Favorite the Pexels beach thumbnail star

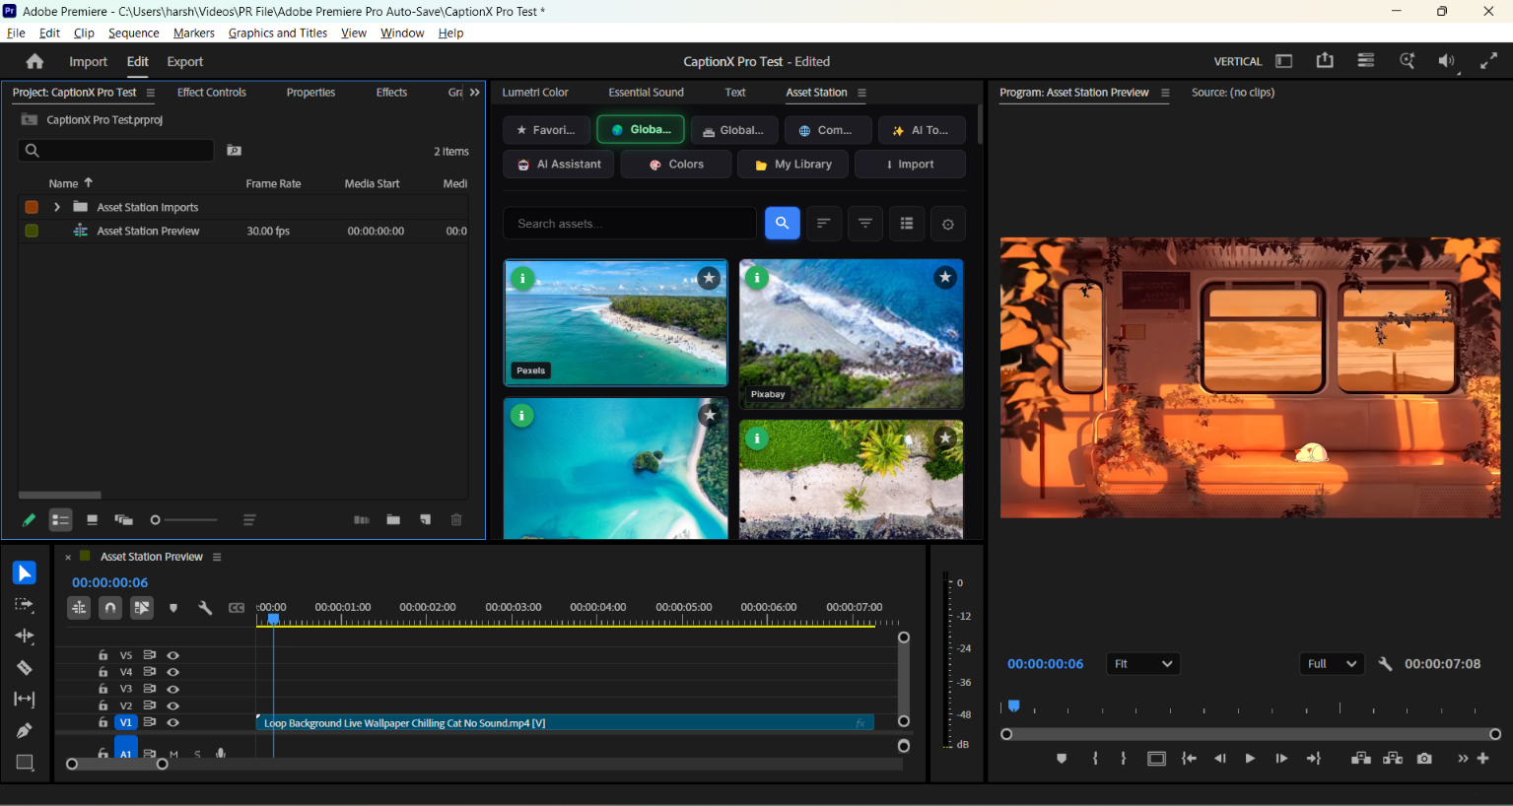(709, 279)
